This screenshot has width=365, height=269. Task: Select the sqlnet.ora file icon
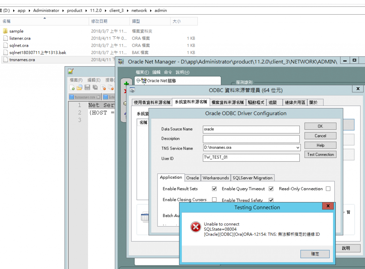(x=6, y=45)
